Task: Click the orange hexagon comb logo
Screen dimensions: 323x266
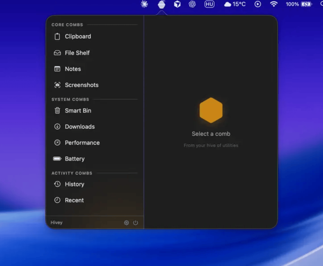Action: click(x=211, y=110)
